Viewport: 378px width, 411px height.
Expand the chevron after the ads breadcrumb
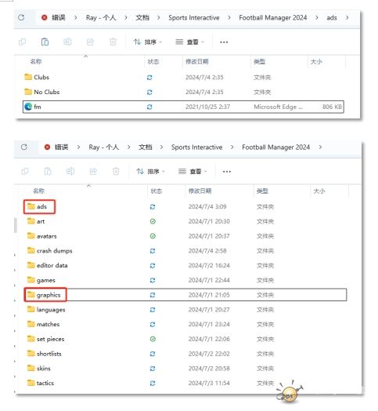click(347, 17)
